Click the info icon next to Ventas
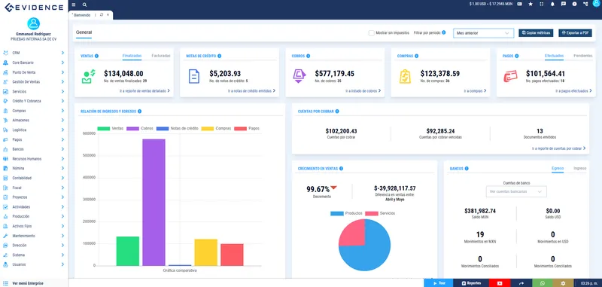602x287 pixels. tap(96, 56)
